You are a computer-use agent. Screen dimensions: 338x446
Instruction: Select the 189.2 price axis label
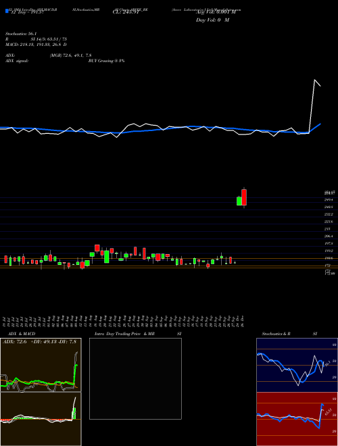[x=329, y=251]
